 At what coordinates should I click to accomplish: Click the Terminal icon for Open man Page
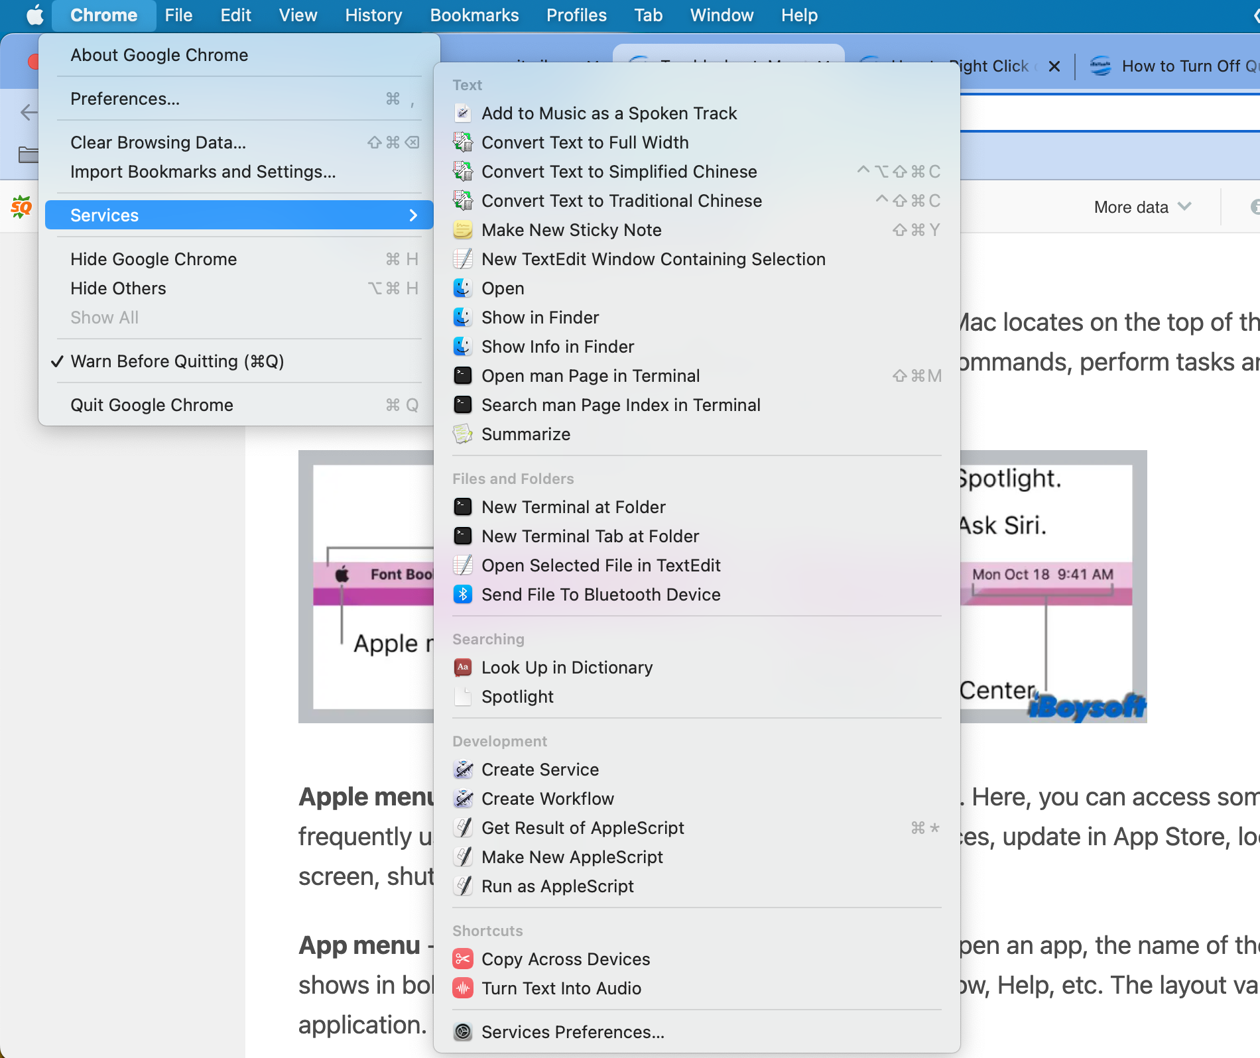[x=462, y=376]
